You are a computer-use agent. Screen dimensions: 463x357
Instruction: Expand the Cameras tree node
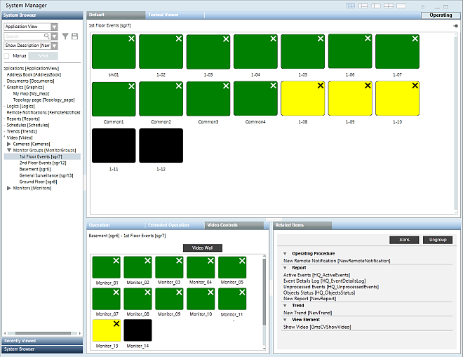pyautogui.click(x=8, y=143)
